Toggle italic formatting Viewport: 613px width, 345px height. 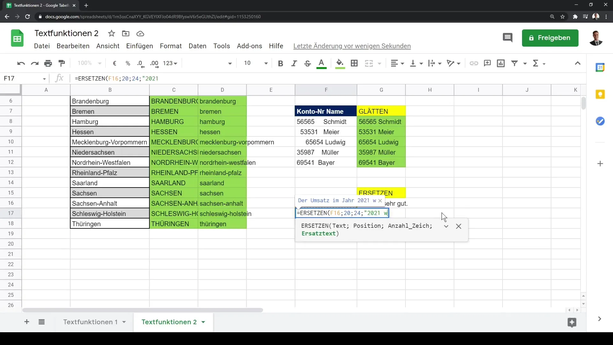[x=294, y=63]
